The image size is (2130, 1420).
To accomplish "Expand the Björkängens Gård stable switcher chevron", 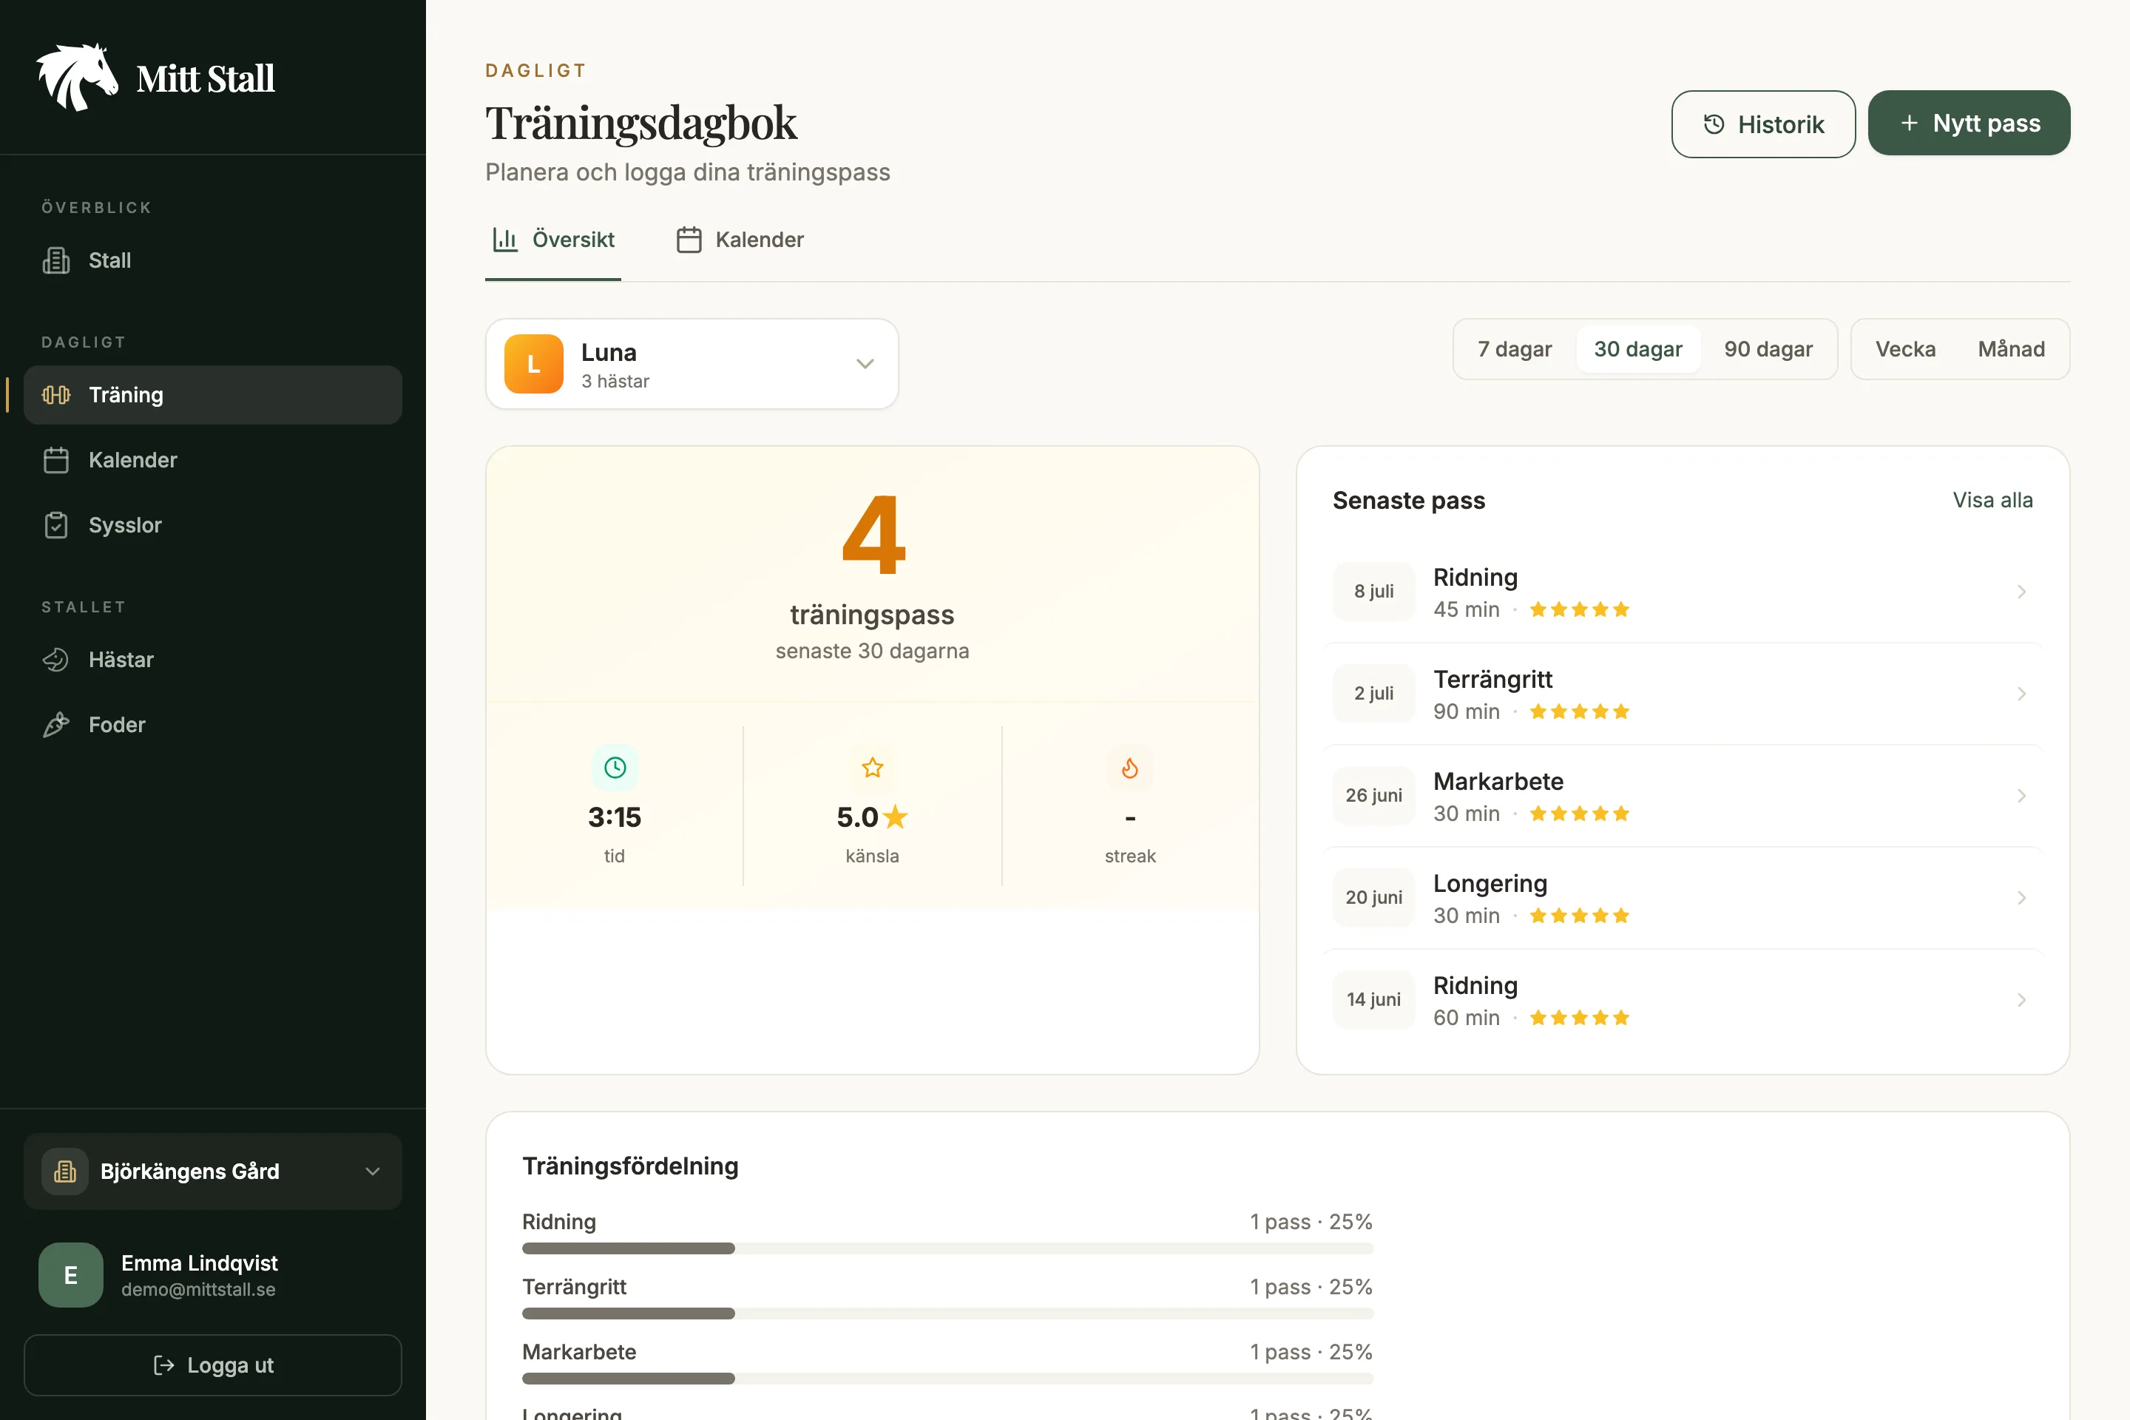I will click(372, 1171).
